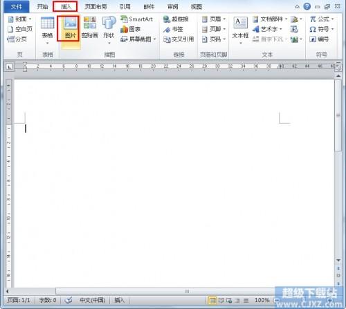Switch to the 审阅 Review tab
346x309 pixels.
(x=172, y=7)
